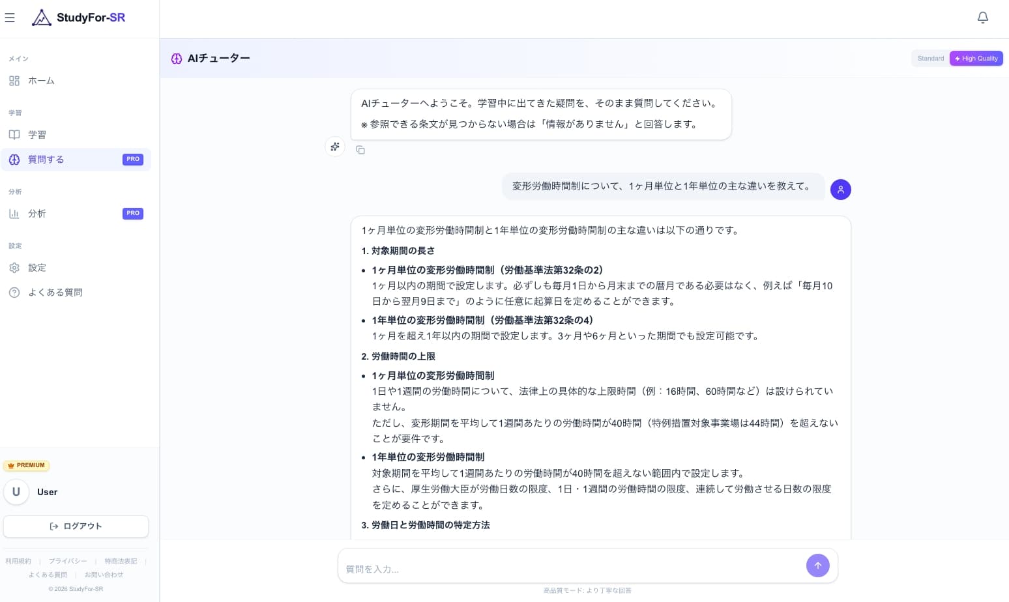Open the hamburger menu in the top left
Viewport: 1009px width, 602px height.
10,18
